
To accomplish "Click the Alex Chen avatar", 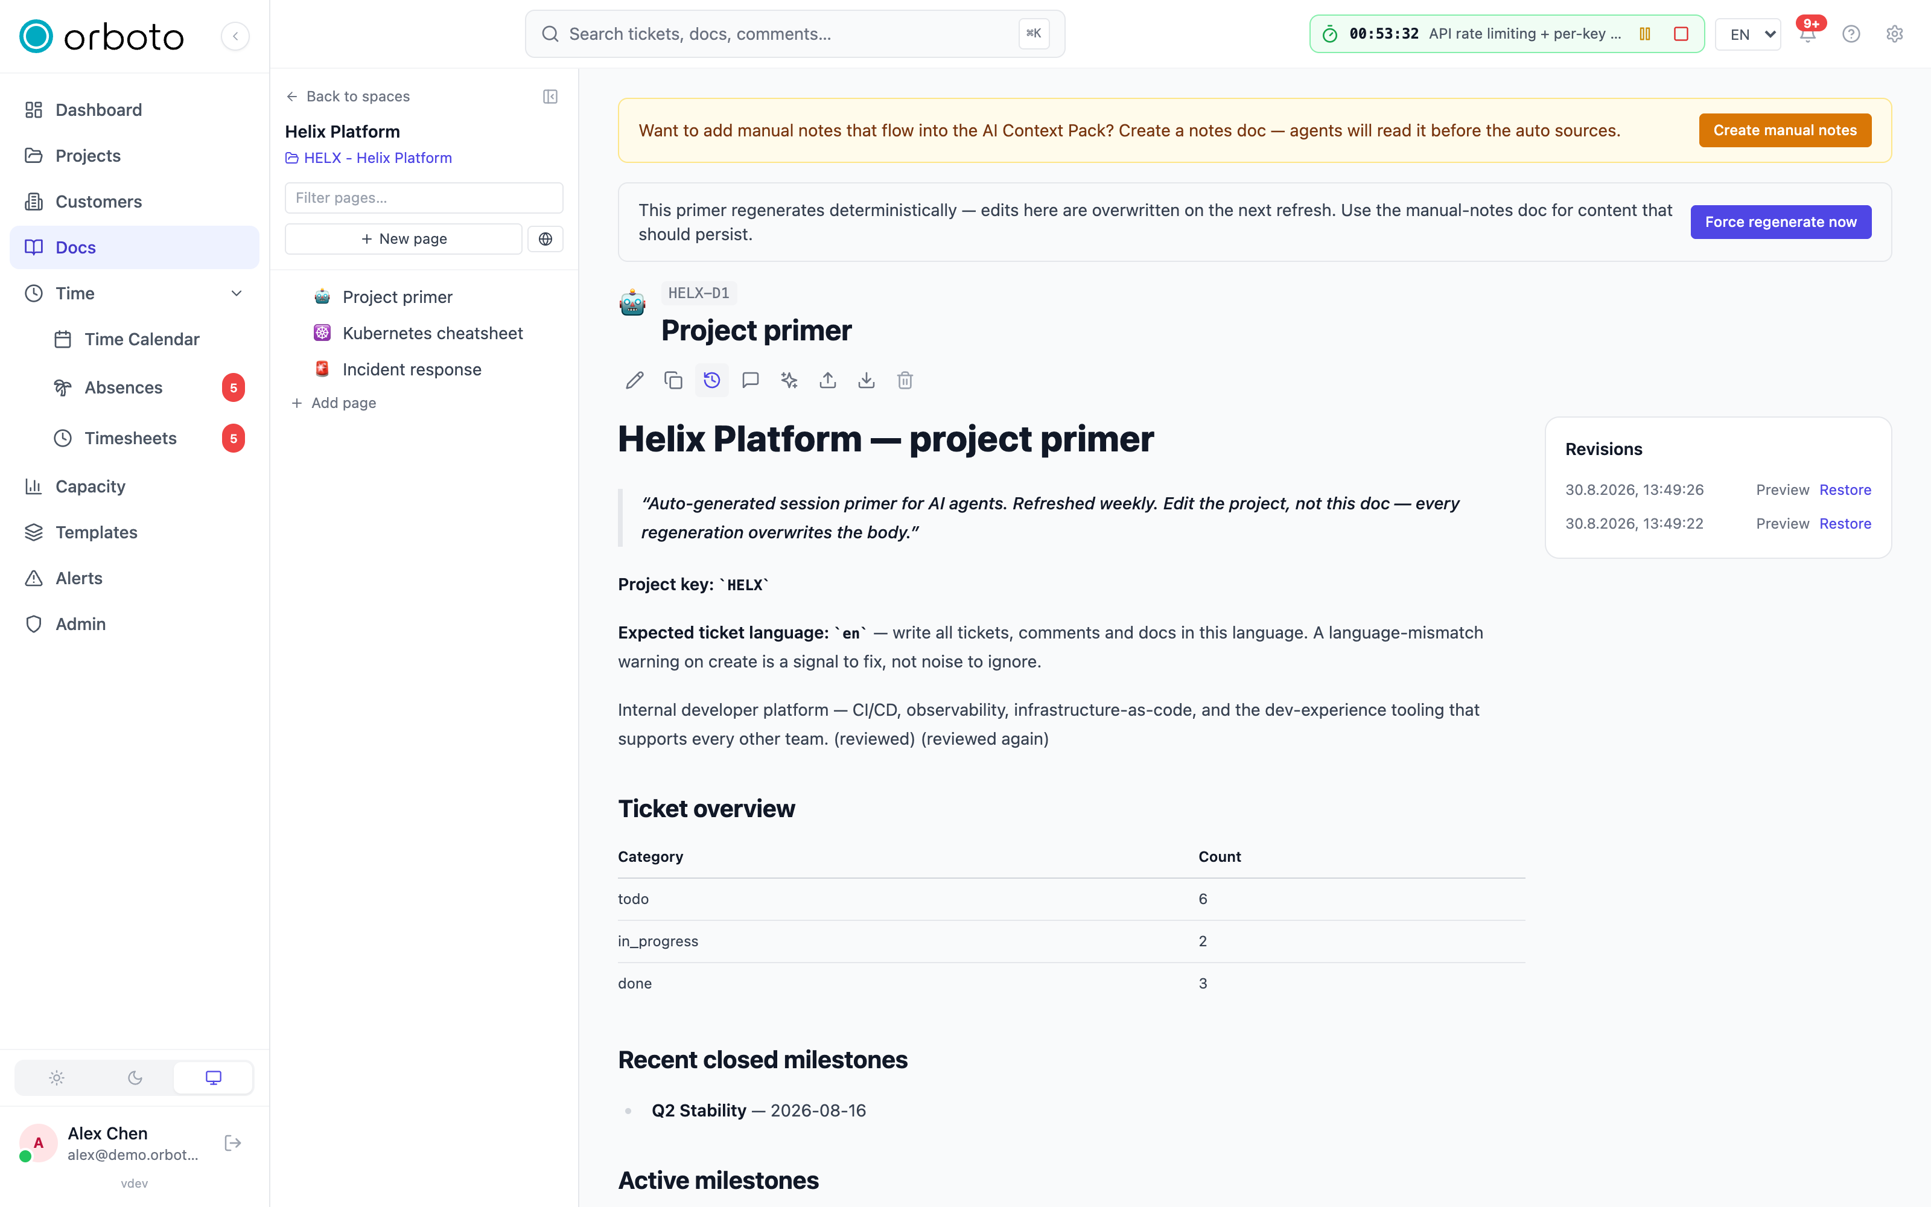I will click(37, 1143).
